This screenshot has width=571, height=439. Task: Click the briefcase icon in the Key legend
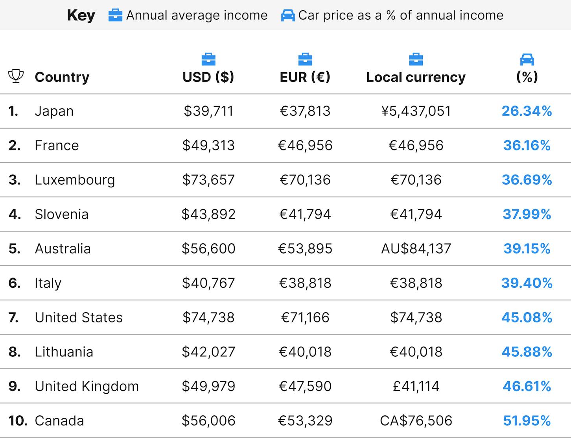pos(115,15)
